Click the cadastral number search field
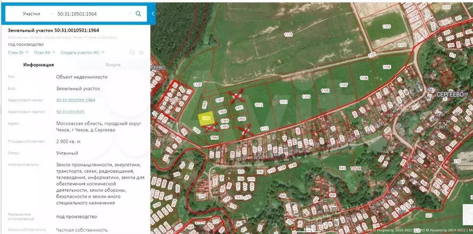 point(88,14)
